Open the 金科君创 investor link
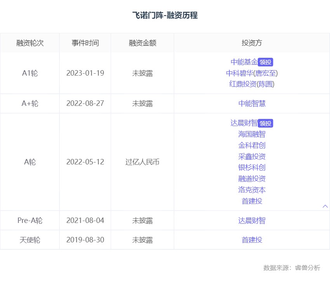330x285 pixels. [x=252, y=145]
